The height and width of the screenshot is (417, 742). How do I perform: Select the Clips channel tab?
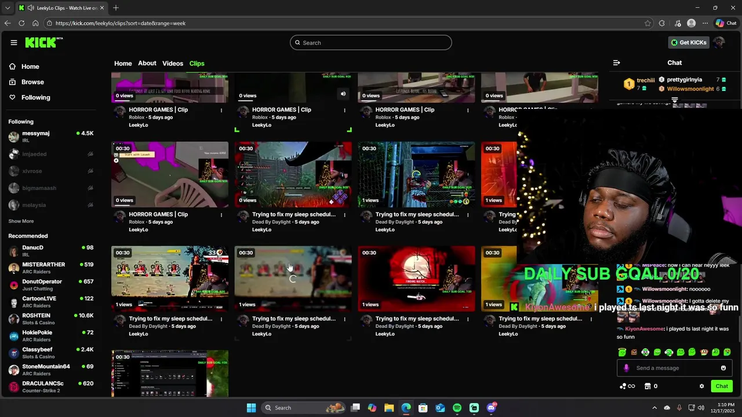[x=197, y=63]
